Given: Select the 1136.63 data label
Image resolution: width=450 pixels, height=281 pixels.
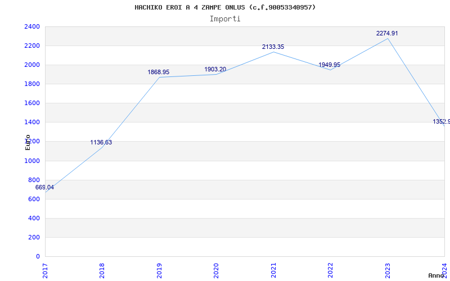Looking at the screenshot, I should (x=101, y=143).
